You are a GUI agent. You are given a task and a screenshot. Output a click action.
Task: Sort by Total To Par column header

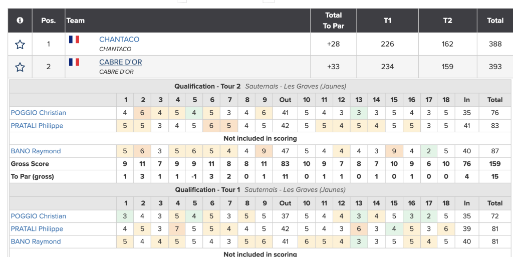pos(333,20)
